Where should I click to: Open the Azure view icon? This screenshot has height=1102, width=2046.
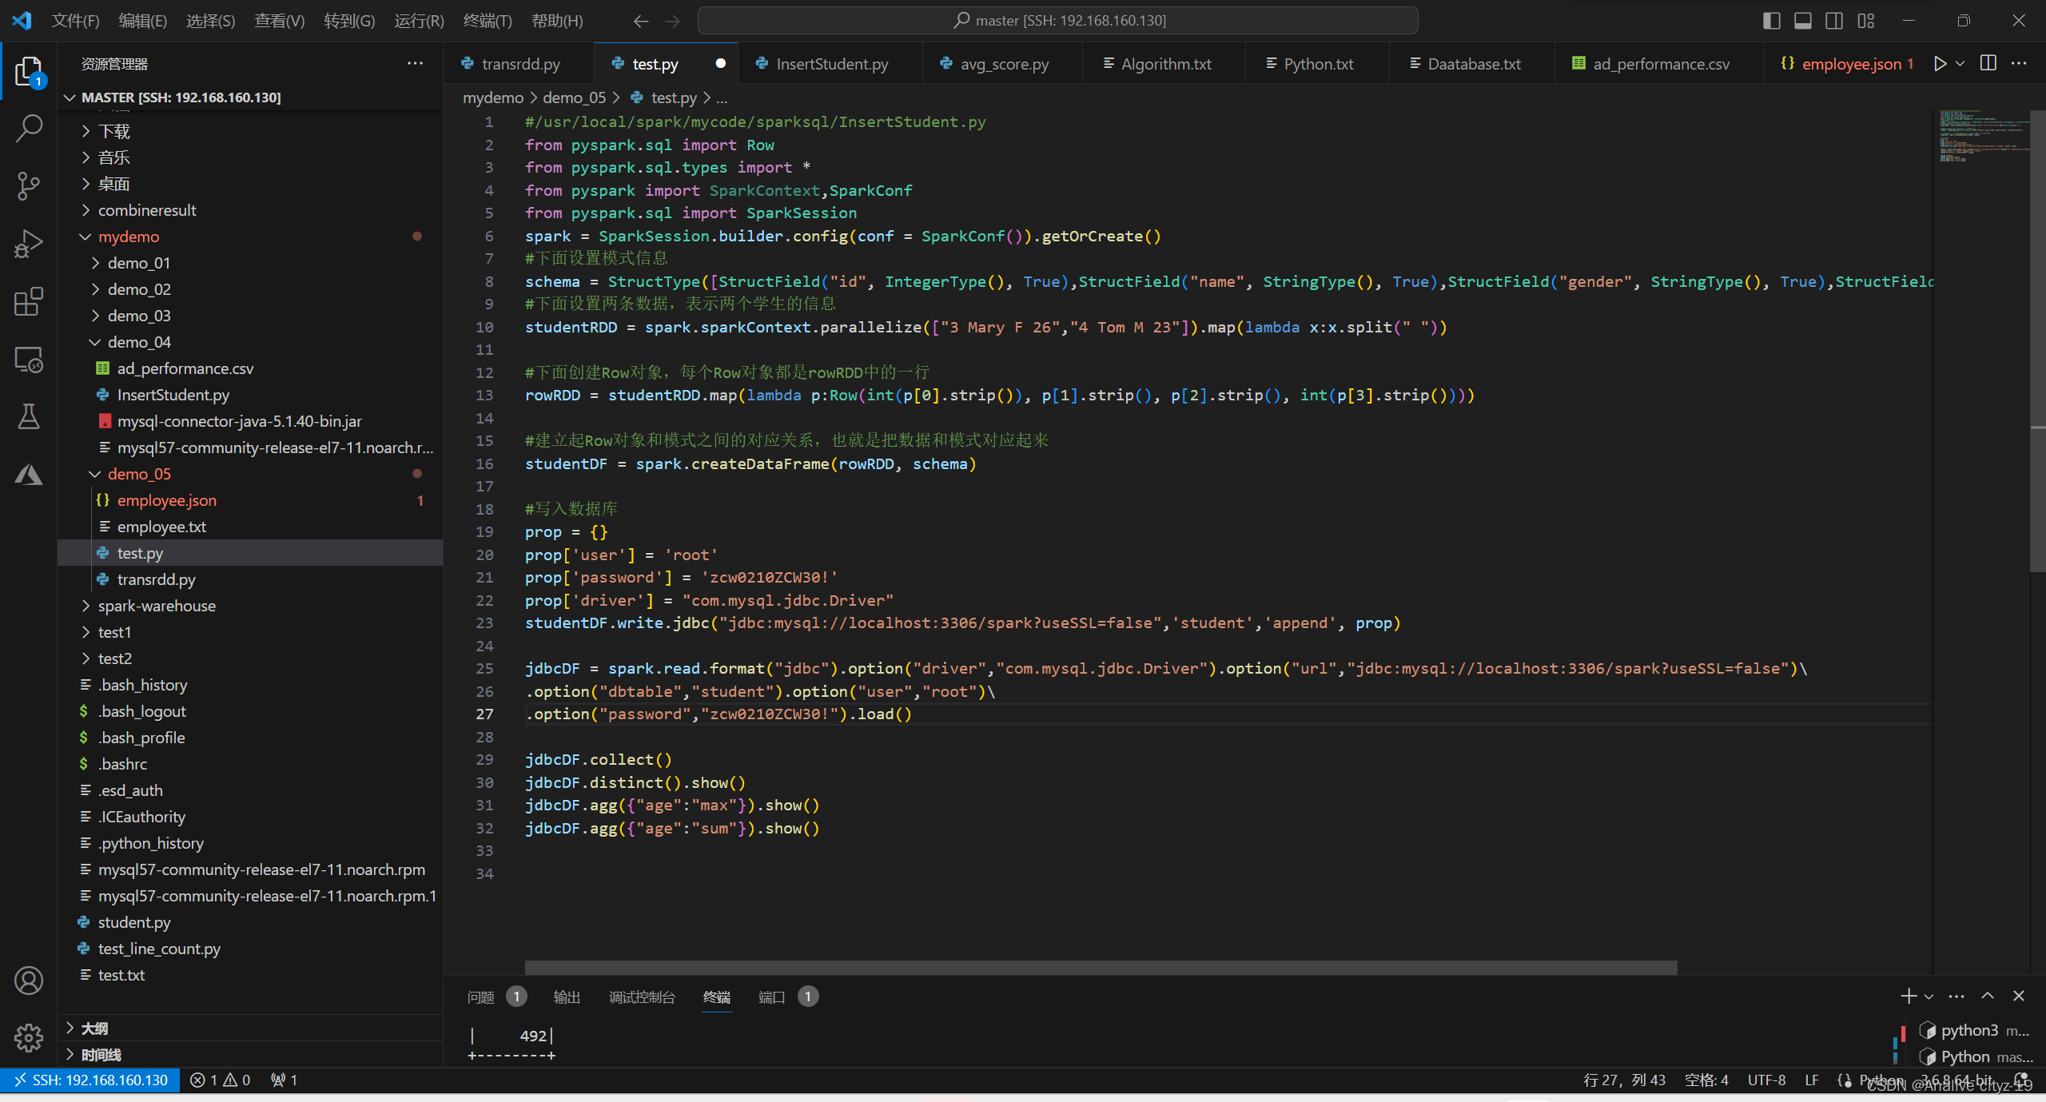[x=29, y=475]
